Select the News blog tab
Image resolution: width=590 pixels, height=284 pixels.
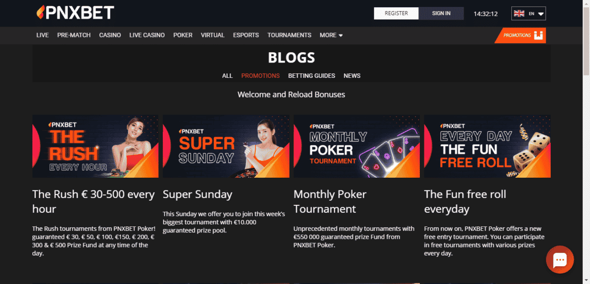click(352, 76)
